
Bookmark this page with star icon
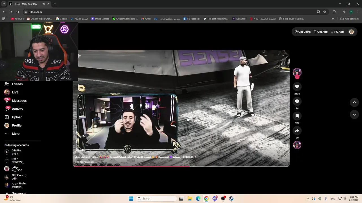point(325,12)
